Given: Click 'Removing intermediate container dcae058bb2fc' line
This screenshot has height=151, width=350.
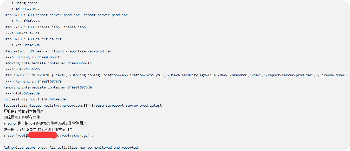Looking at the screenshot, I should point(48,63).
